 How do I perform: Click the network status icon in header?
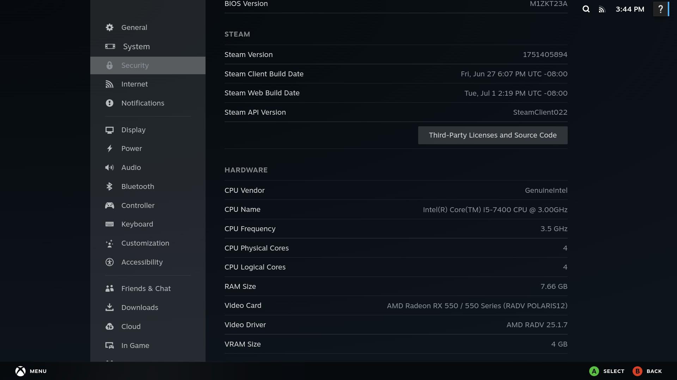602,9
